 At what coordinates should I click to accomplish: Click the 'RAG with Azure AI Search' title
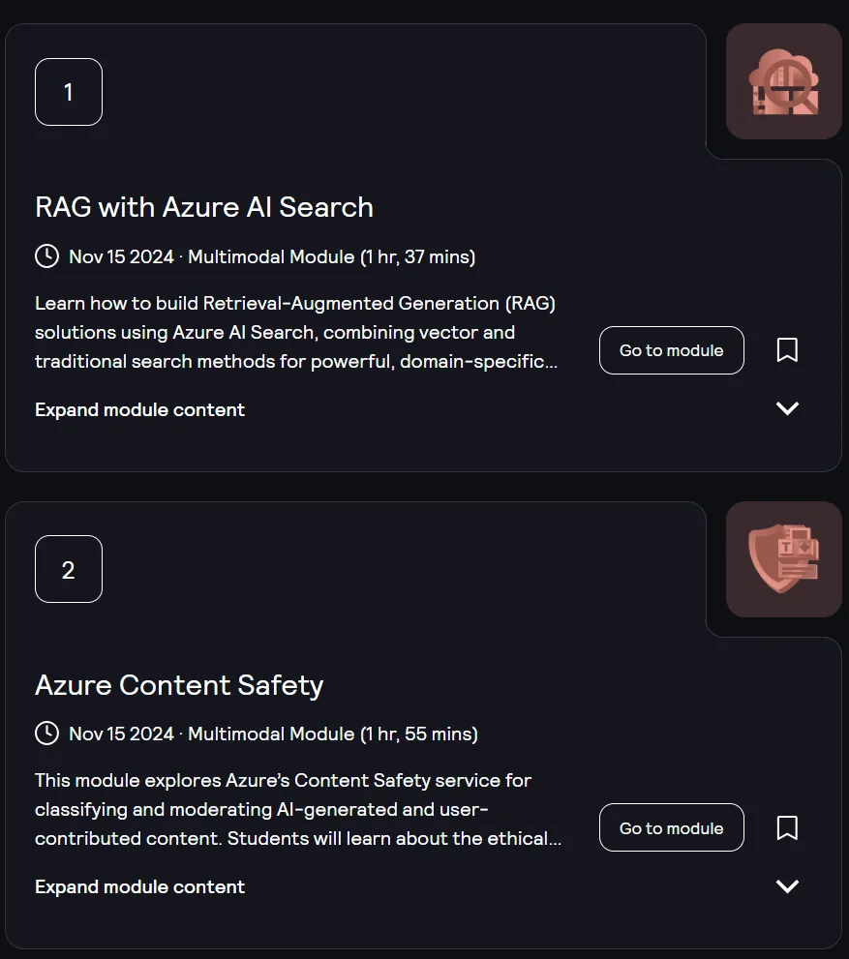tap(204, 207)
